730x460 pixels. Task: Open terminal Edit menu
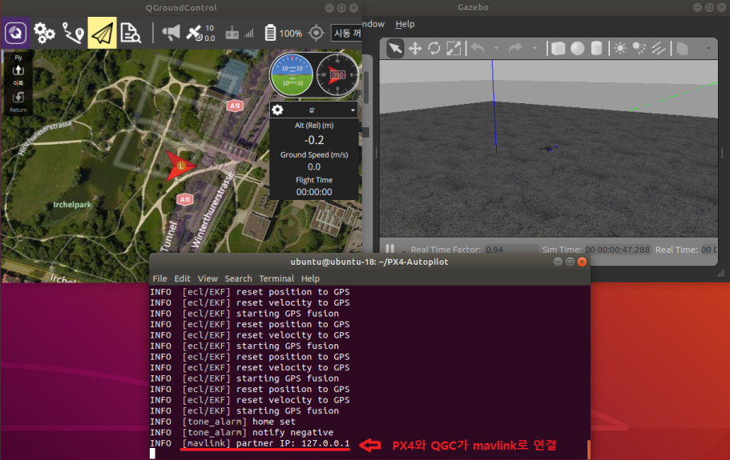coord(182,278)
